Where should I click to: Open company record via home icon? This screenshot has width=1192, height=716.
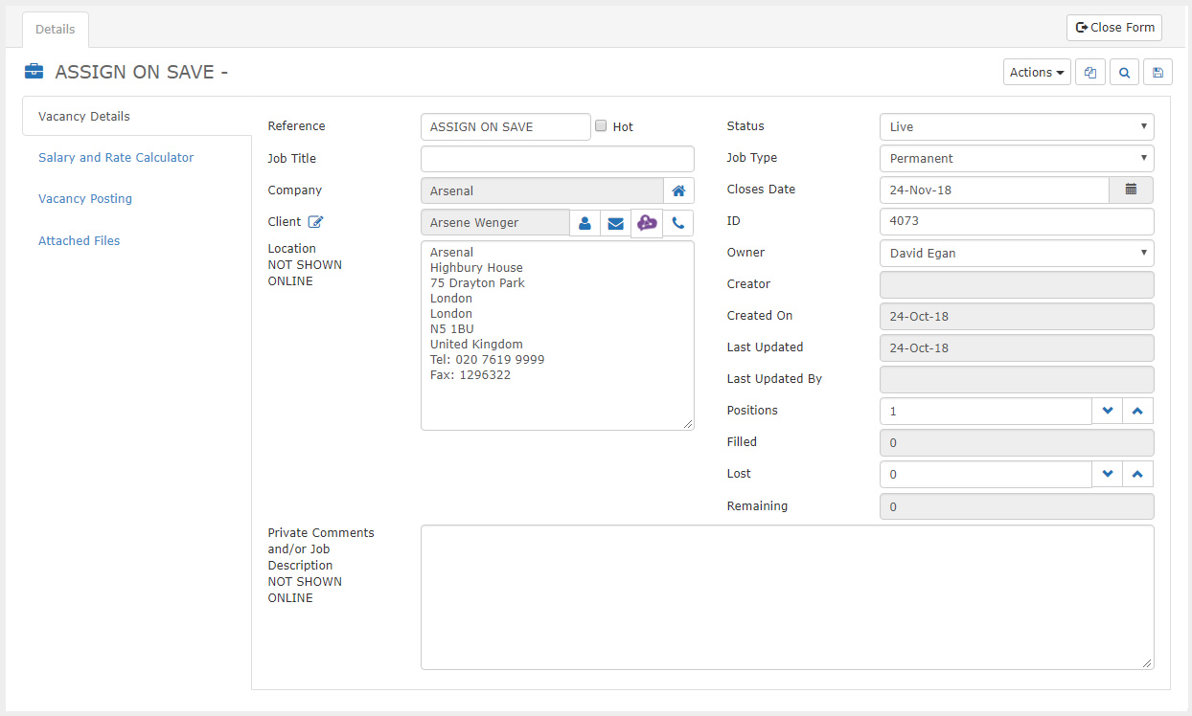coord(678,190)
